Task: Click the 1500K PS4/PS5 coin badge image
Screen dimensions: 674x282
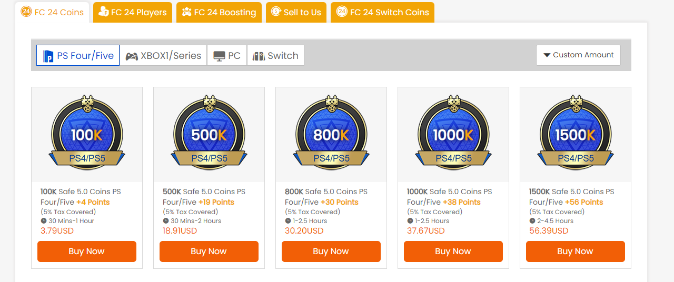Action: click(576, 134)
